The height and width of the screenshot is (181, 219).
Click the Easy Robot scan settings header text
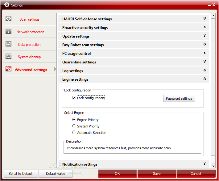tap(83, 45)
